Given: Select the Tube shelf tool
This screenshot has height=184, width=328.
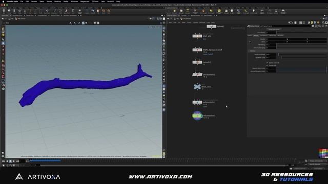Looking at the screenshot, I should tap(14, 11).
